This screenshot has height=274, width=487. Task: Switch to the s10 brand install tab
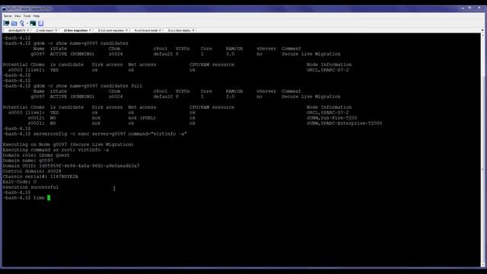(x=145, y=30)
